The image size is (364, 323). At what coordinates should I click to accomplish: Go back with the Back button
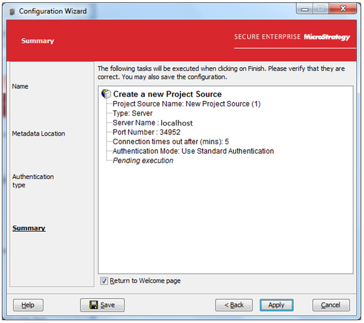(234, 305)
